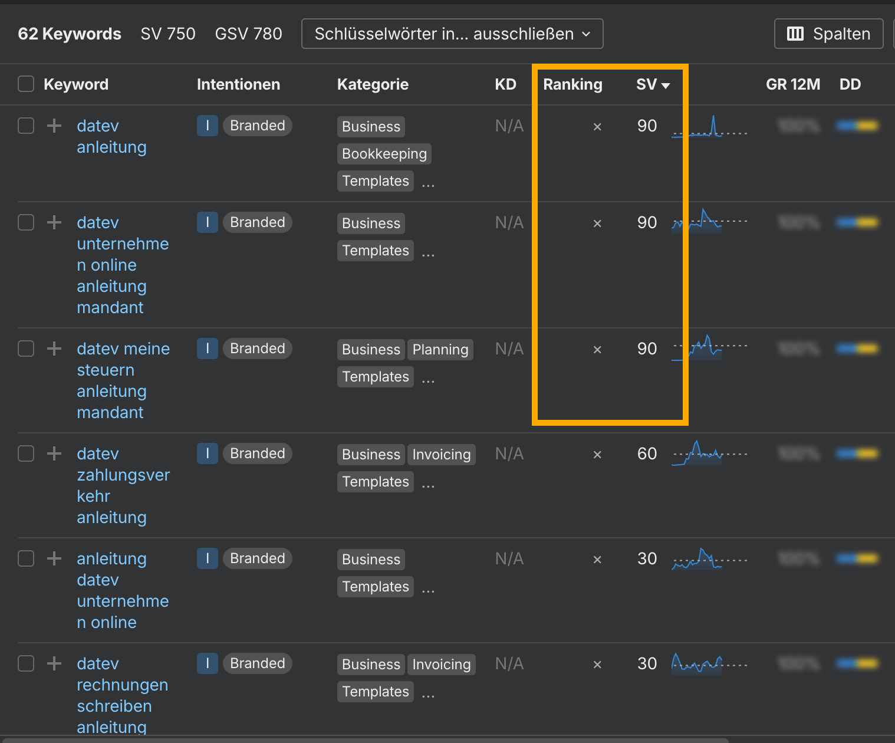Click ranking x mark for datev zahlungsverkehr row
The image size is (895, 743).
[x=597, y=455]
